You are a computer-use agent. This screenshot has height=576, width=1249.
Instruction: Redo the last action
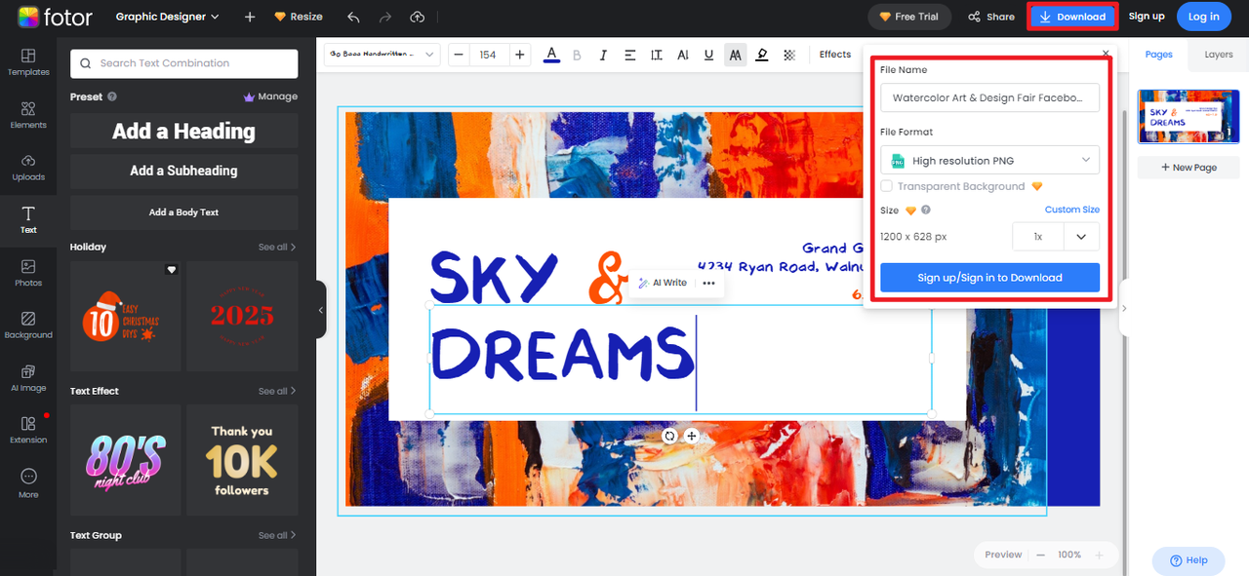point(385,17)
